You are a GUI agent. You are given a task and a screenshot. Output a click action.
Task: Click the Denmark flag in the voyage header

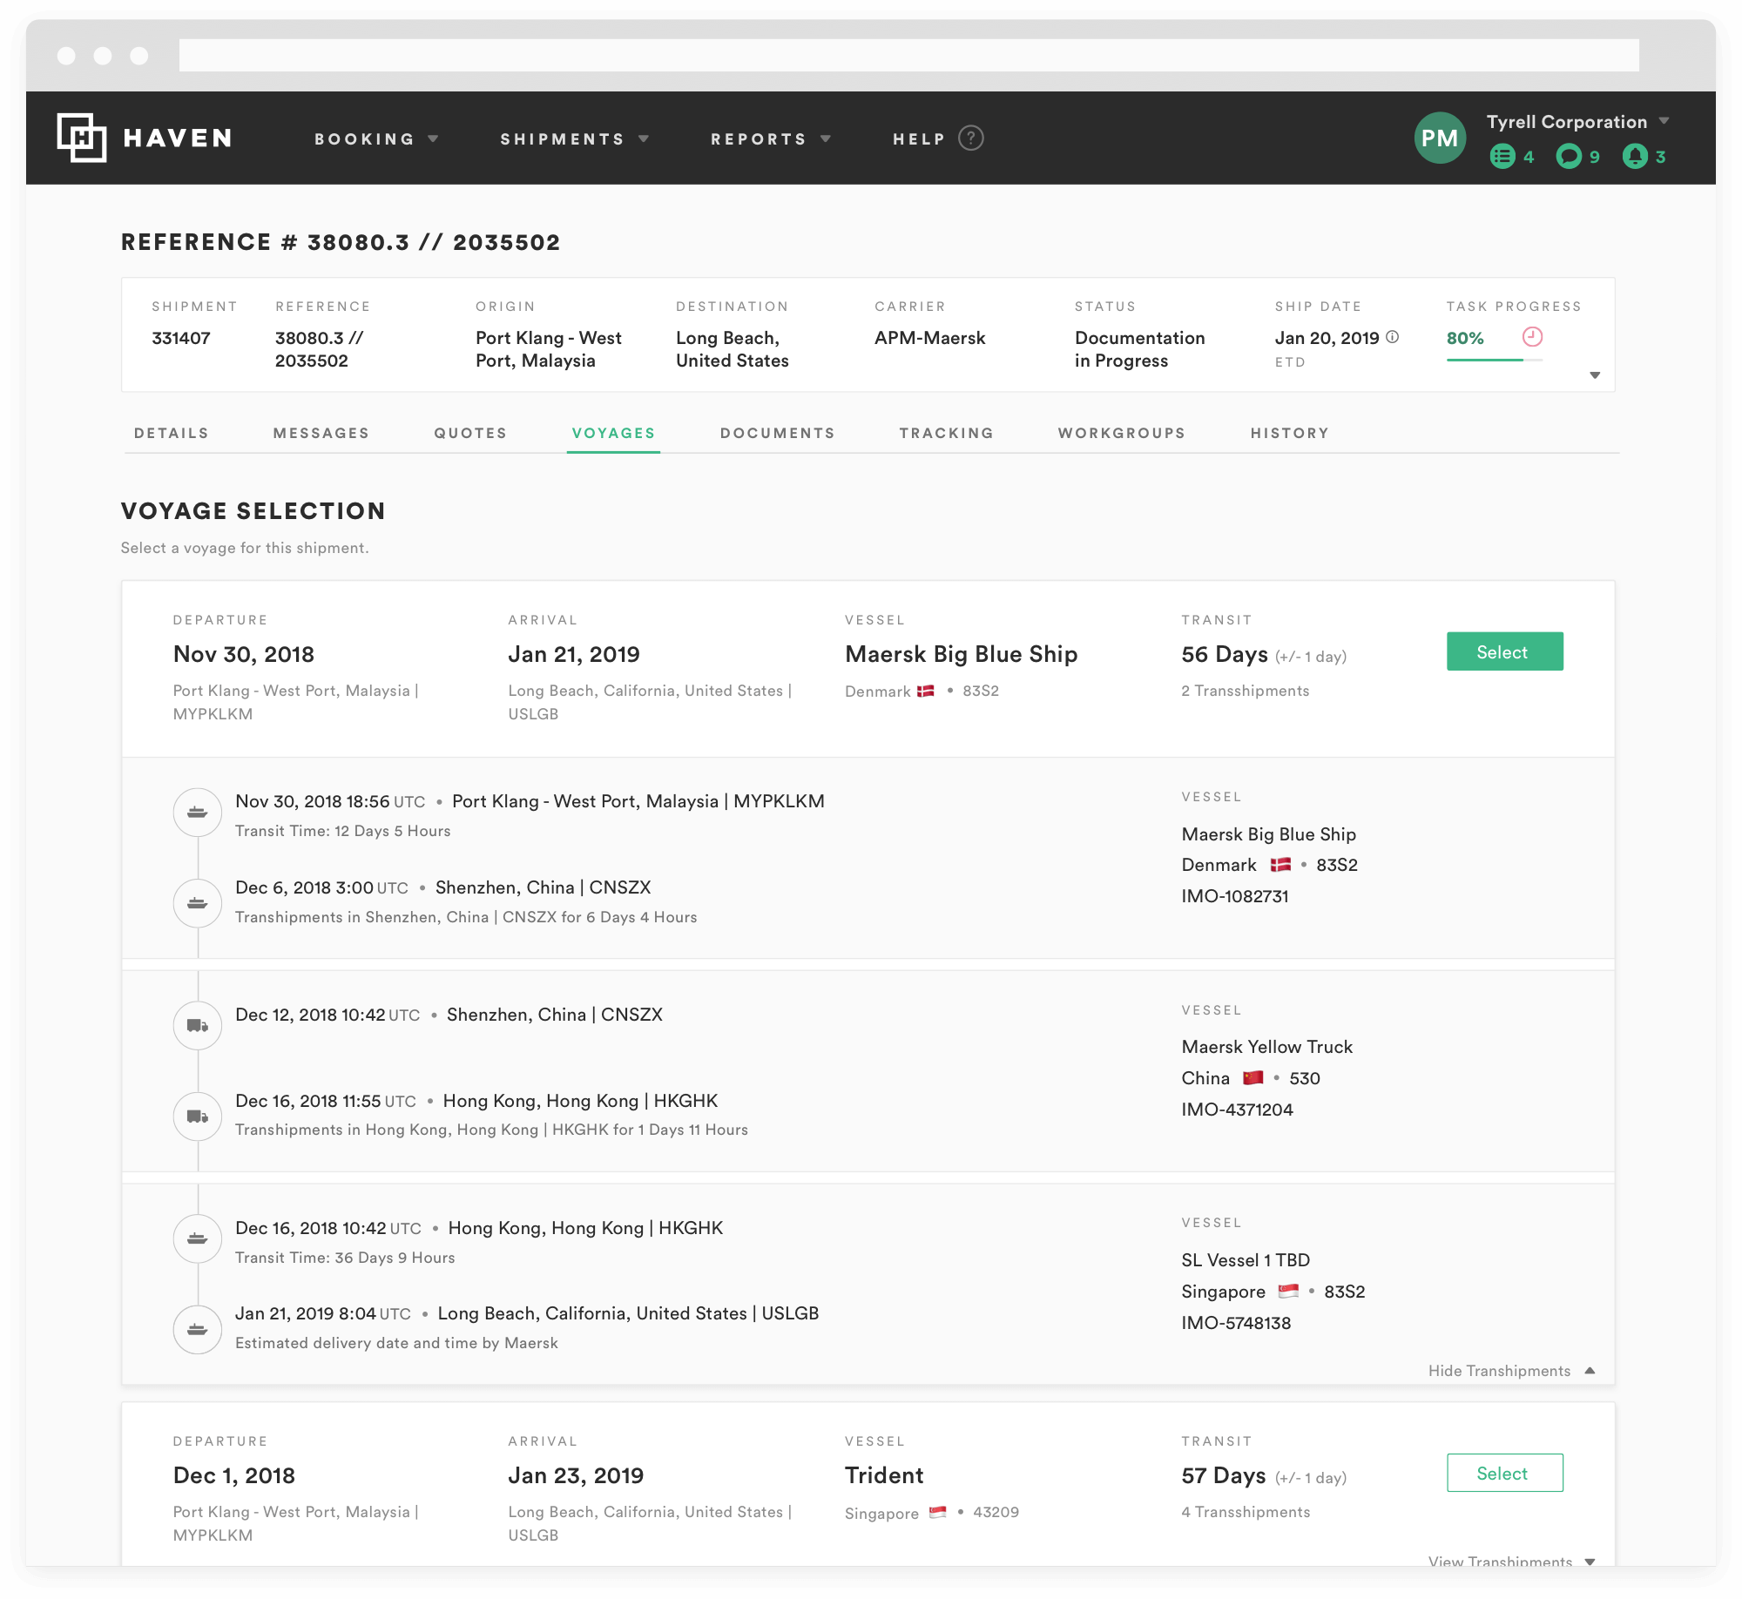point(926,691)
